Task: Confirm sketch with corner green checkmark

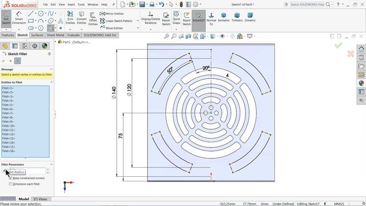Action: [339, 45]
